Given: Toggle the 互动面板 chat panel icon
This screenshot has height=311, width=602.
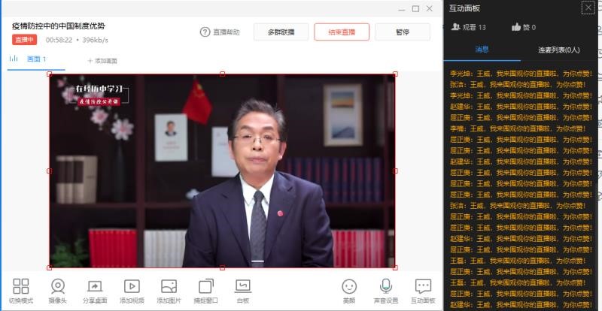Looking at the screenshot, I should pyautogui.click(x=423, y=287).
